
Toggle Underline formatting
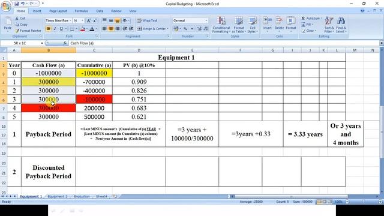61,29
